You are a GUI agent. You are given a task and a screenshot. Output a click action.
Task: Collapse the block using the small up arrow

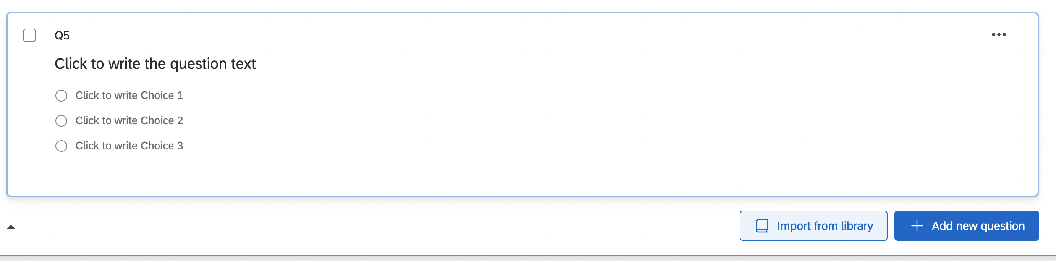11,227
